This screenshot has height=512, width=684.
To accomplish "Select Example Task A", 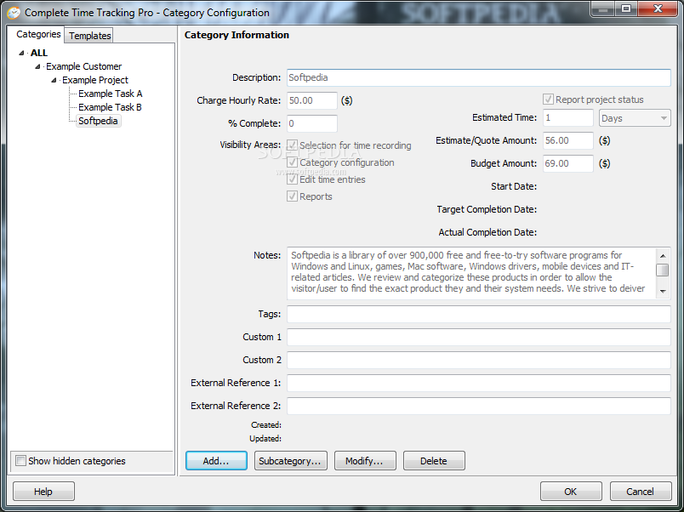I will [111, 94].
